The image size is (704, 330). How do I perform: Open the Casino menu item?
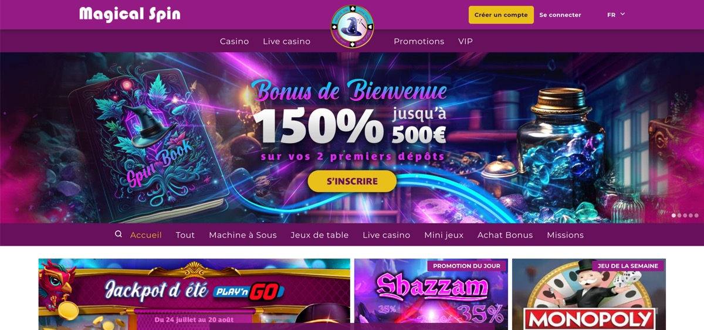point(234,41)
